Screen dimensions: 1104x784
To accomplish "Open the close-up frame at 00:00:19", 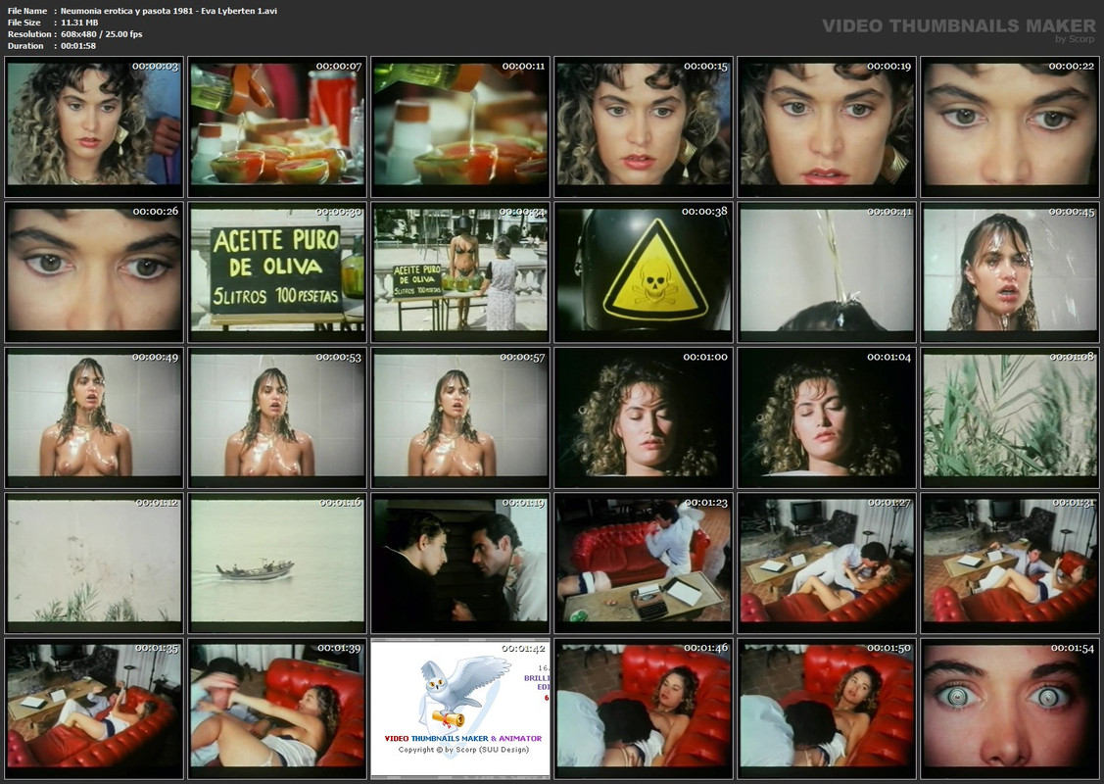I will [827, 126].
